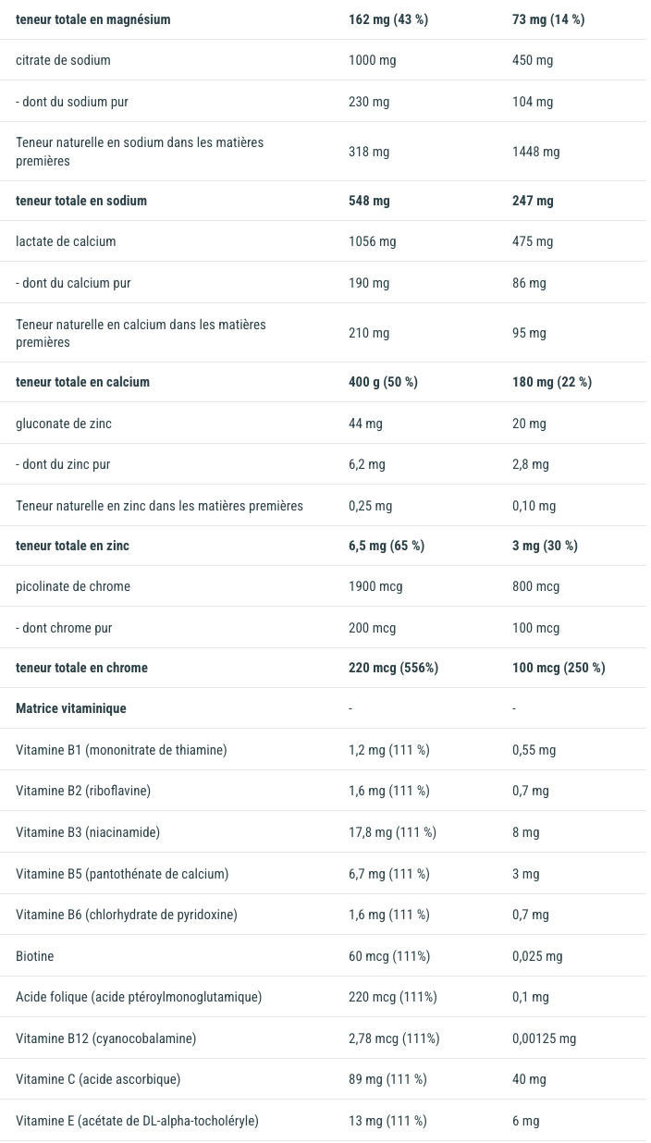651x1143 pixels.
Task: Select the 'Vitamine C (acide ascorbique)' label
Action: (x=98, y=1079)
